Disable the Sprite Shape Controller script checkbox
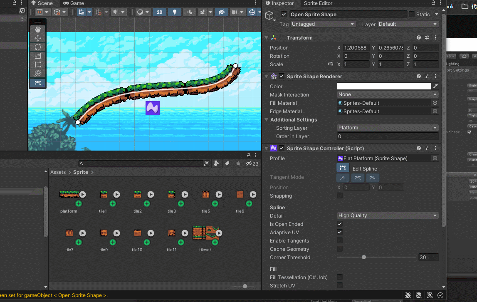 click(282, 148)
